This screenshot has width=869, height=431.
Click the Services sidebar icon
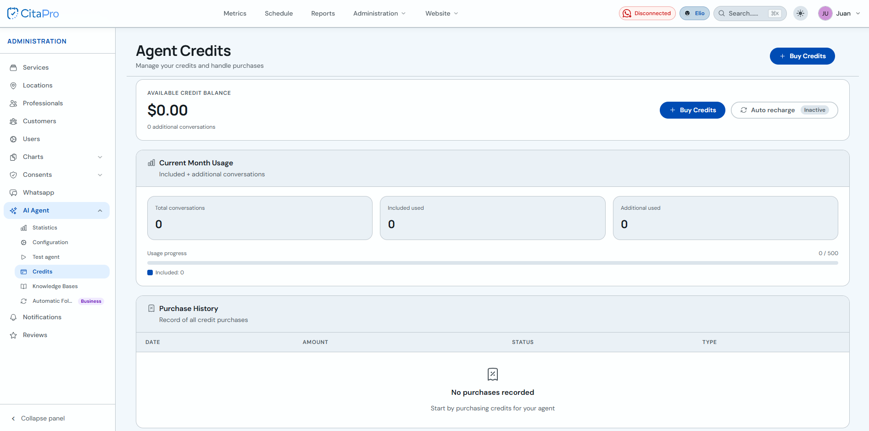pyautogui.click(x=13, y=67)
